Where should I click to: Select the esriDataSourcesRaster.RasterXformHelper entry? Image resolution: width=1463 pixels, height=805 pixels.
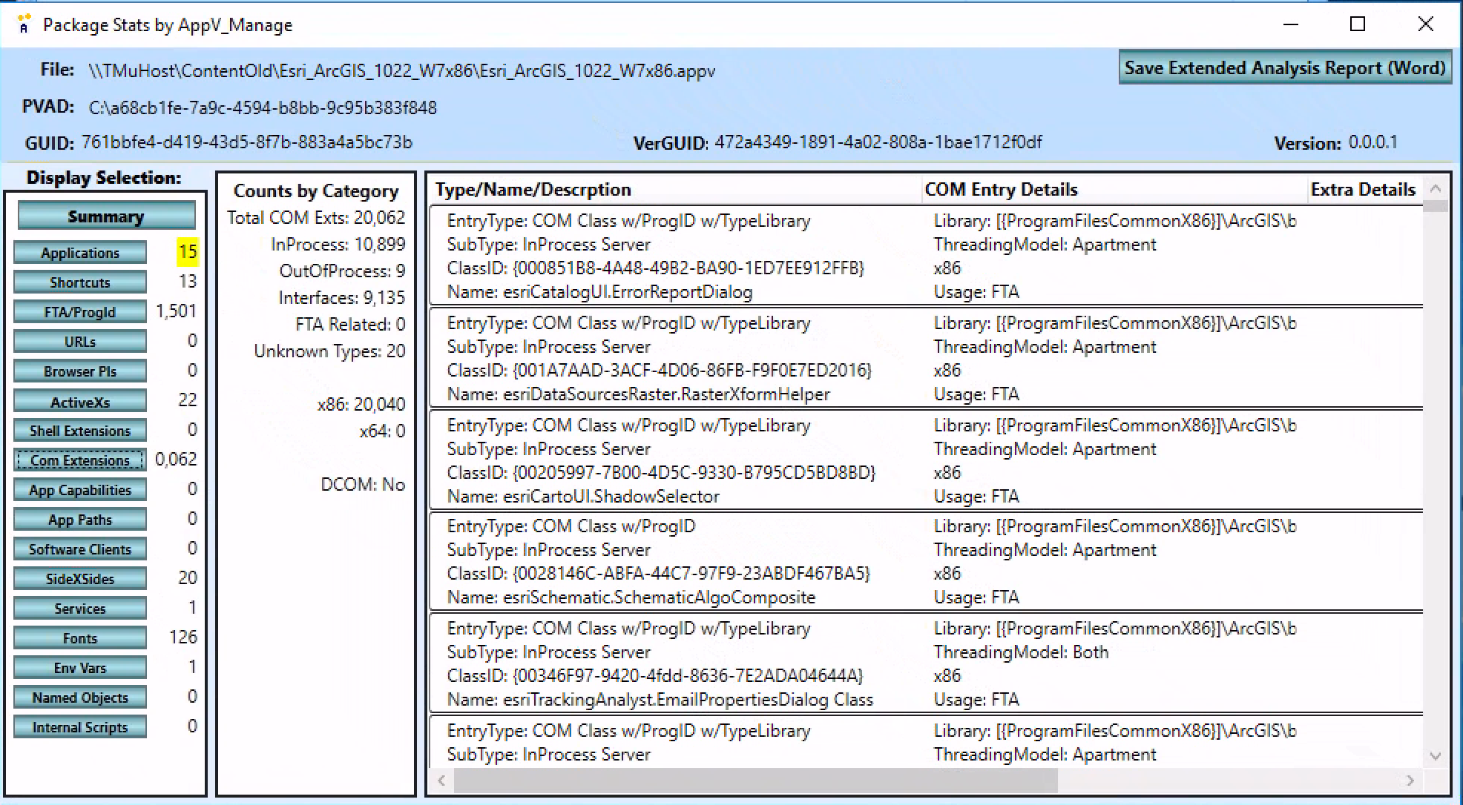click(926, 358)
